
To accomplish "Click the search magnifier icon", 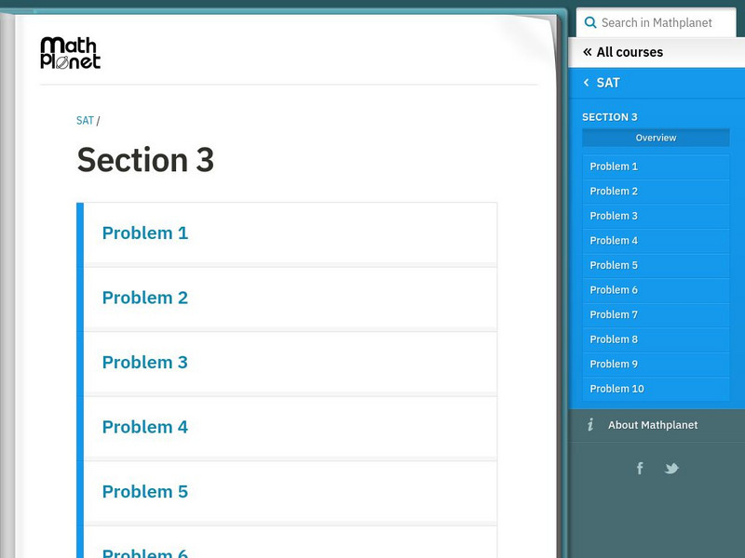I will (590, 22).
